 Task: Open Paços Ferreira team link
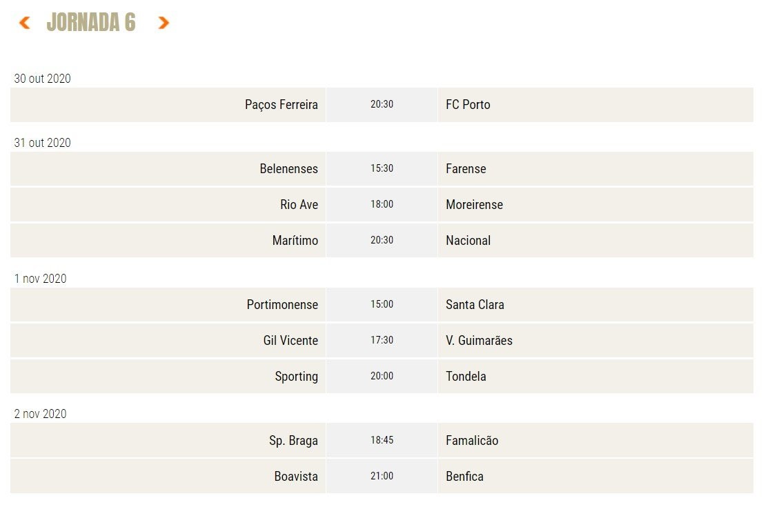[282, 105]
